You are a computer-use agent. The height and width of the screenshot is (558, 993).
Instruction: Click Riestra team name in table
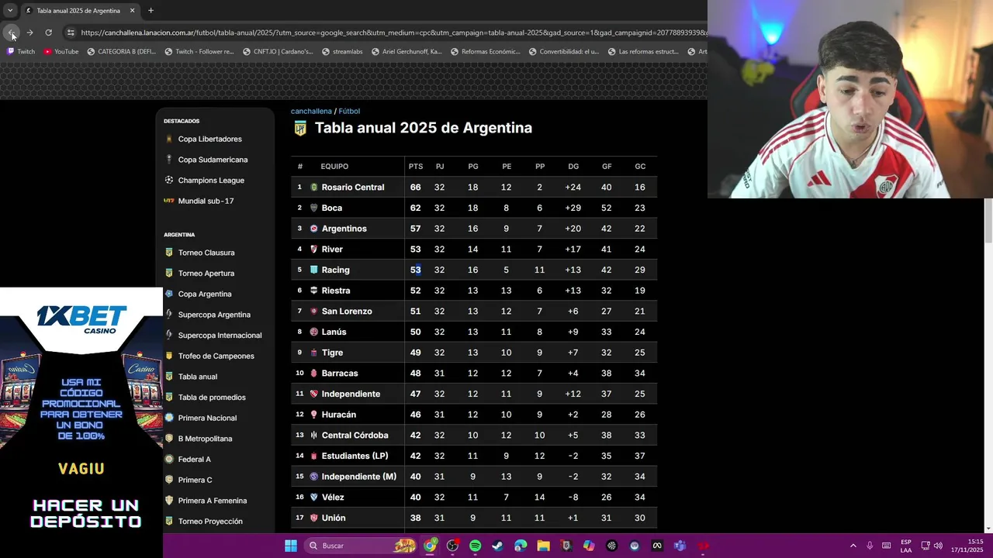tap(336, 291)
